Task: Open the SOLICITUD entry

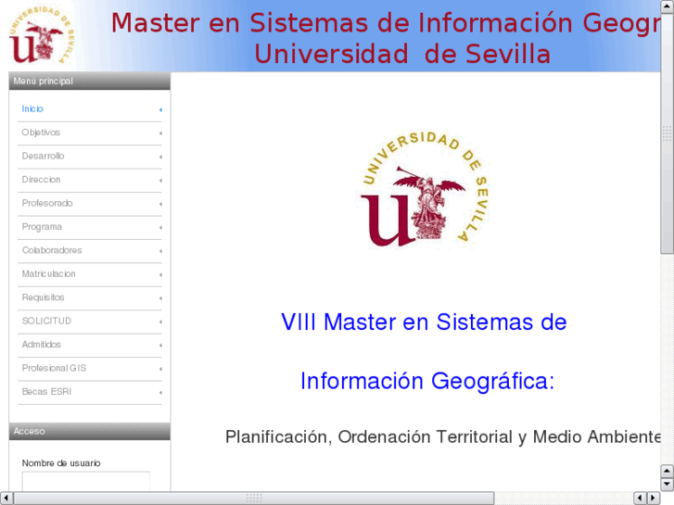Action: pos(46,321)
